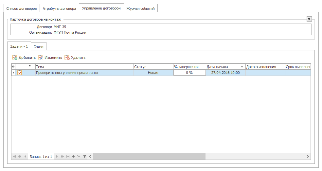This screenshot has height=171, width=322.
Task: Click the scroll right arrow of grid
Action: [x=308, y=156]
